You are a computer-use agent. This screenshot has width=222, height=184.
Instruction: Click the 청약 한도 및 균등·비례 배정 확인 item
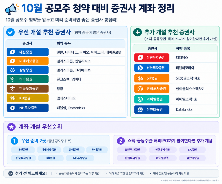coord(171,174)
